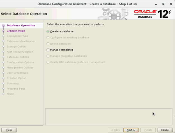The width and height of the screenshot is (175, 133).
Task: Click the Finish step in sidebar list
Action: point(10,94)
